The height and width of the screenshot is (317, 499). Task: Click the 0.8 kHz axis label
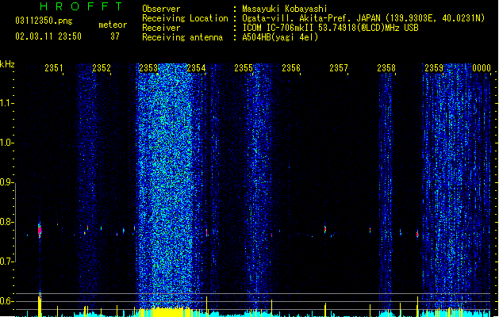click(x=6, y=222)
